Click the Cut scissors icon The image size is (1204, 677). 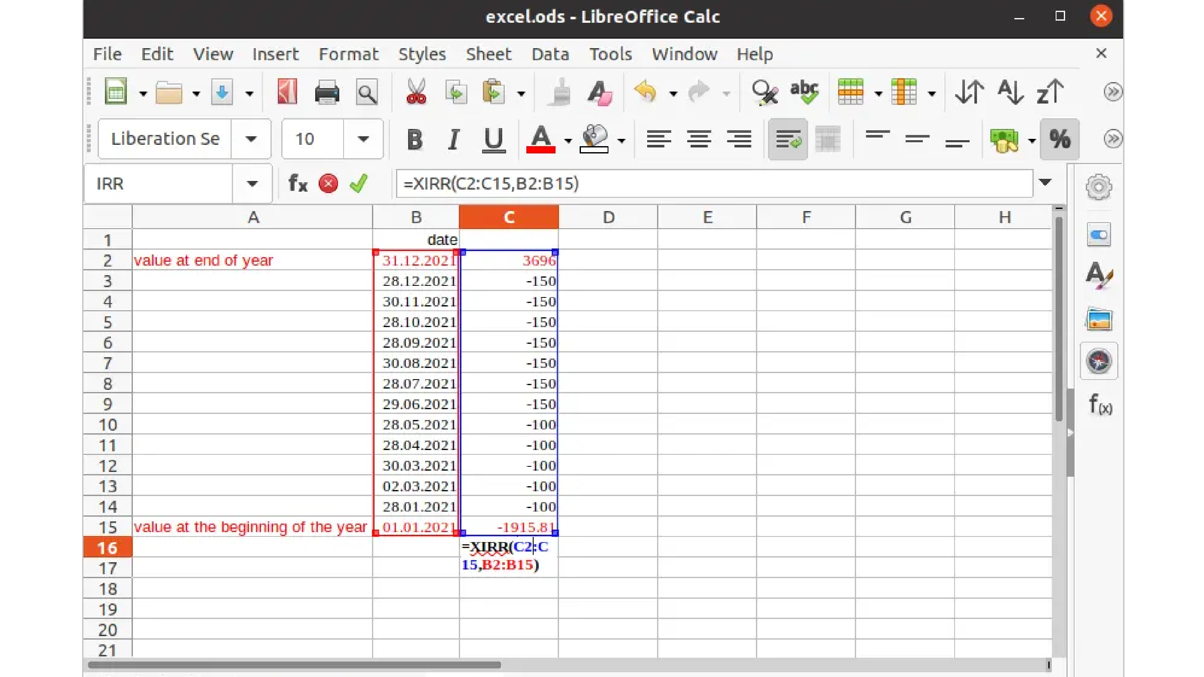(x=416, y=92)
